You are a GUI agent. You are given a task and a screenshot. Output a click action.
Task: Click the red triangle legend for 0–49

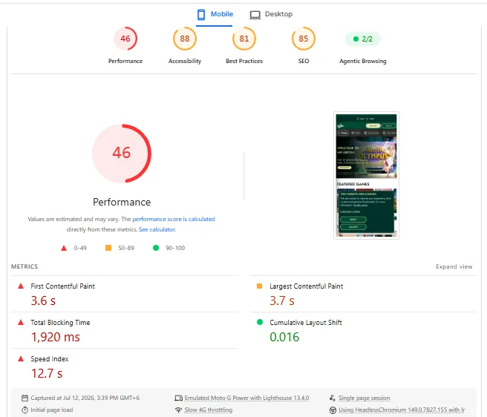point(64,248)
